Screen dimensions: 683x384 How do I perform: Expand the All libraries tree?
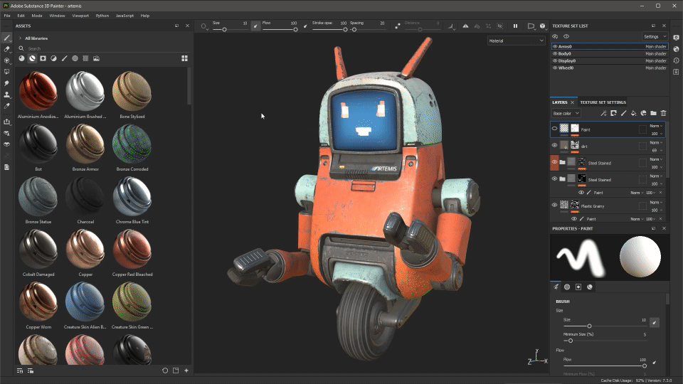point(20,38)
